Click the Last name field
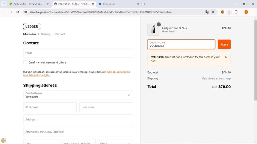 pyautogui.click(x=106, y=107)
